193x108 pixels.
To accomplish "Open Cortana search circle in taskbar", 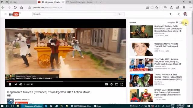I will click(7, 106).
